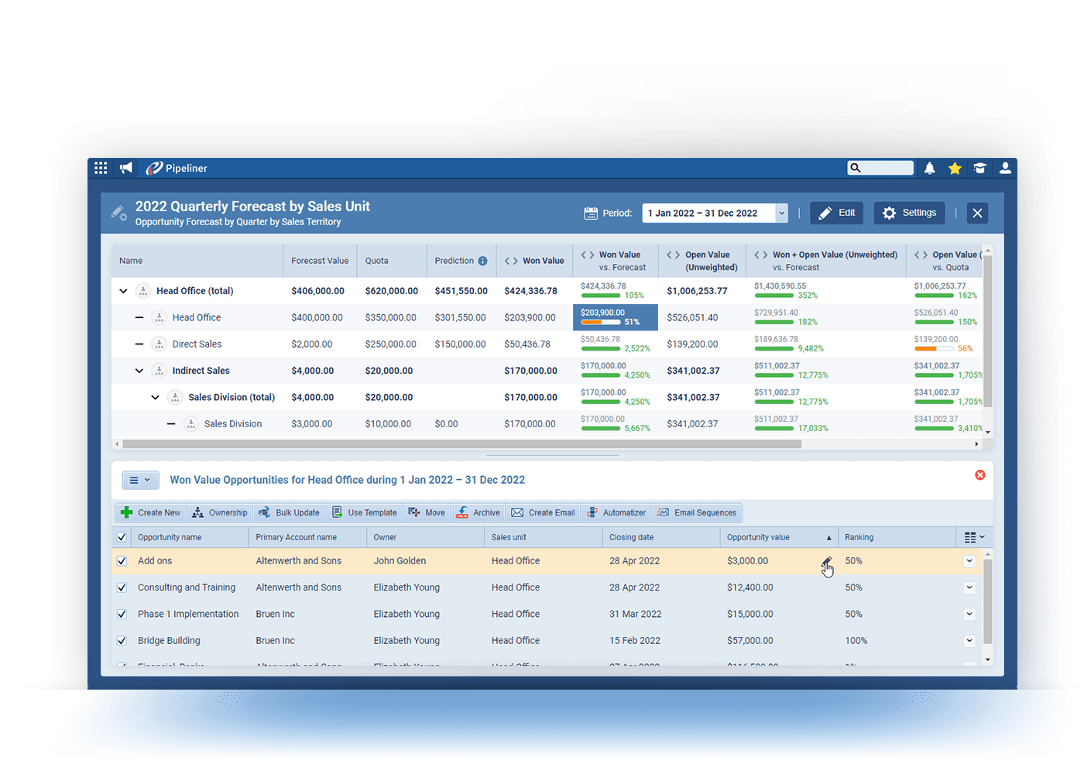Click the megaphone announcement icon
Image resolution: width=1084 pixels, height=774 pixels.
point(125,168)
